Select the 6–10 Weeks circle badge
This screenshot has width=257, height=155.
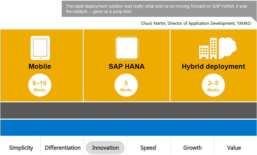pos(40,86)
